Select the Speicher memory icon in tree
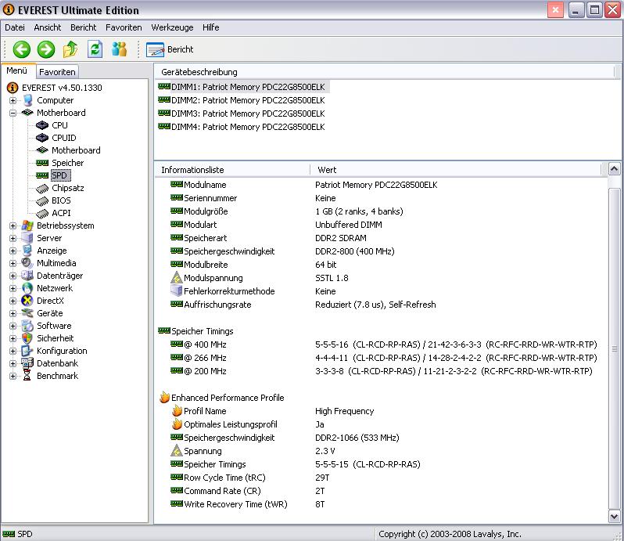Screen dimensions: 624x541 point(41,163)
